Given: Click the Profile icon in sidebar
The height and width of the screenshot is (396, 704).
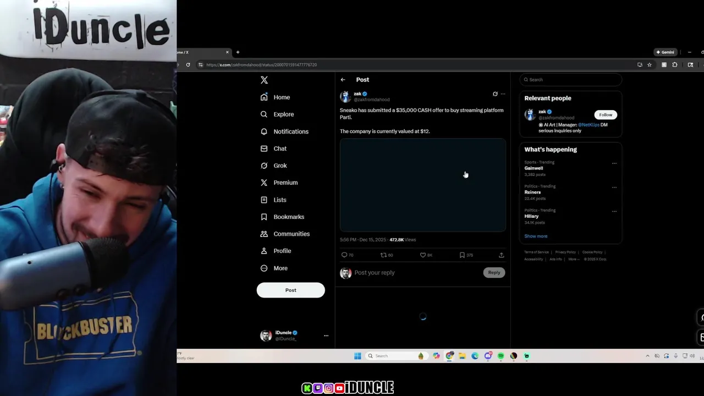Looking at the screenshot, I should point(264,251).
